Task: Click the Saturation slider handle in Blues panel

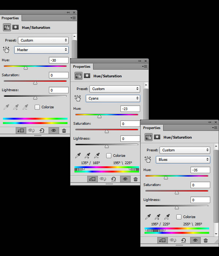Action: [x=177, y=192]
